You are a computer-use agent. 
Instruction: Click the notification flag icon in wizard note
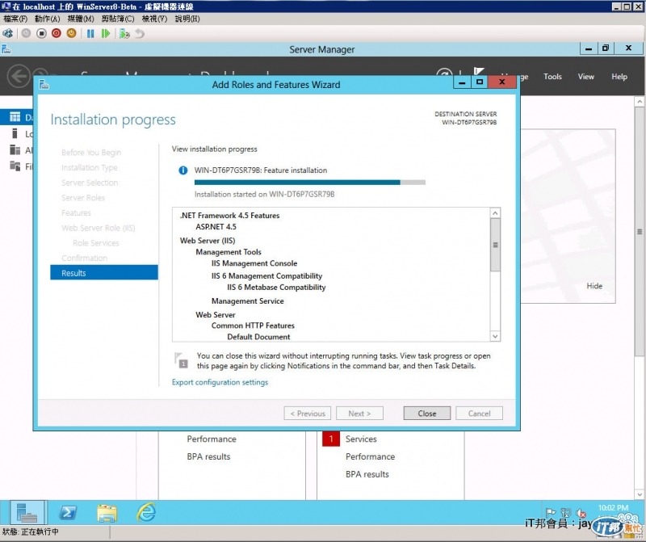coord(181,360)
